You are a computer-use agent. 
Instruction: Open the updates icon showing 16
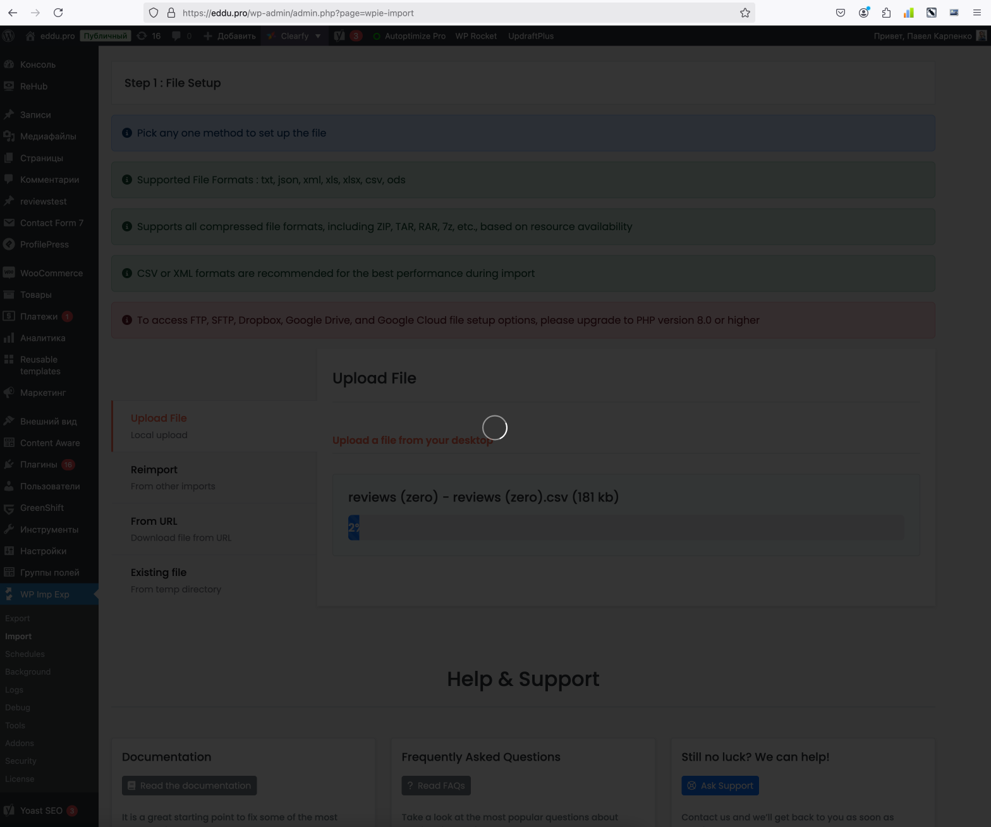149,36
